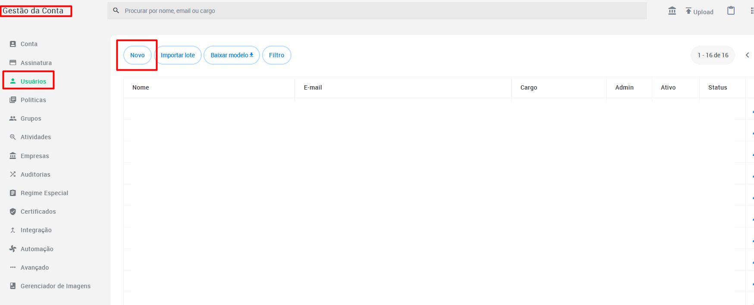This screenshot has height=305, width=754.
Task: Click the E-mail column header
Action: pyautogui.click(x=313, y=87)
